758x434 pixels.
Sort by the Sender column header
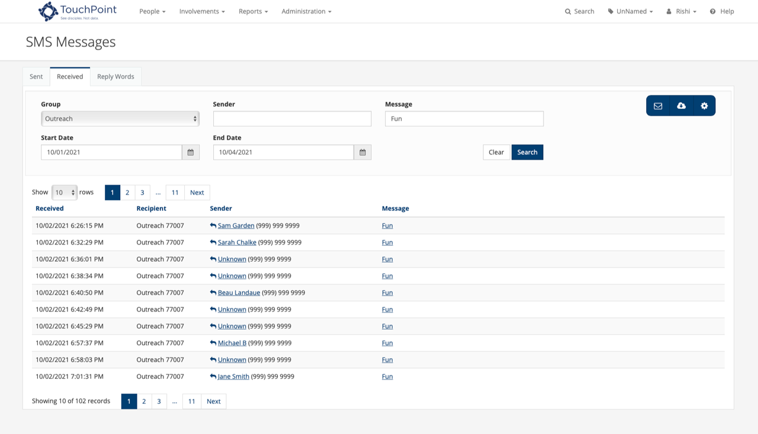221,208
